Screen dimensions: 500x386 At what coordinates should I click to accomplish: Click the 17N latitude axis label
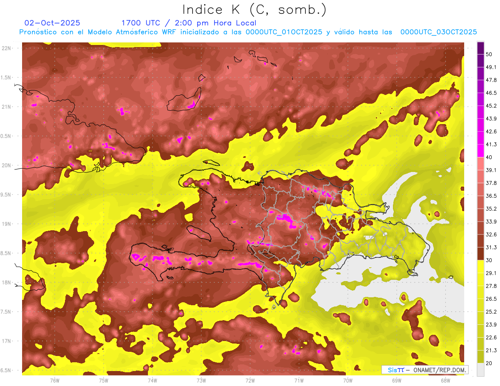[7, 341]
